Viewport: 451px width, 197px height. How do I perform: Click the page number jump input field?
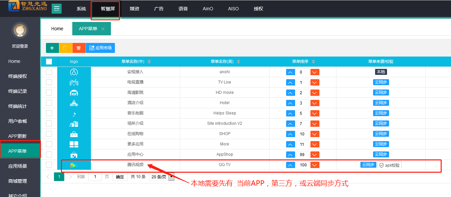point(95,177)
